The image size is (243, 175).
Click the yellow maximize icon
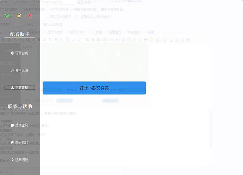19,16
